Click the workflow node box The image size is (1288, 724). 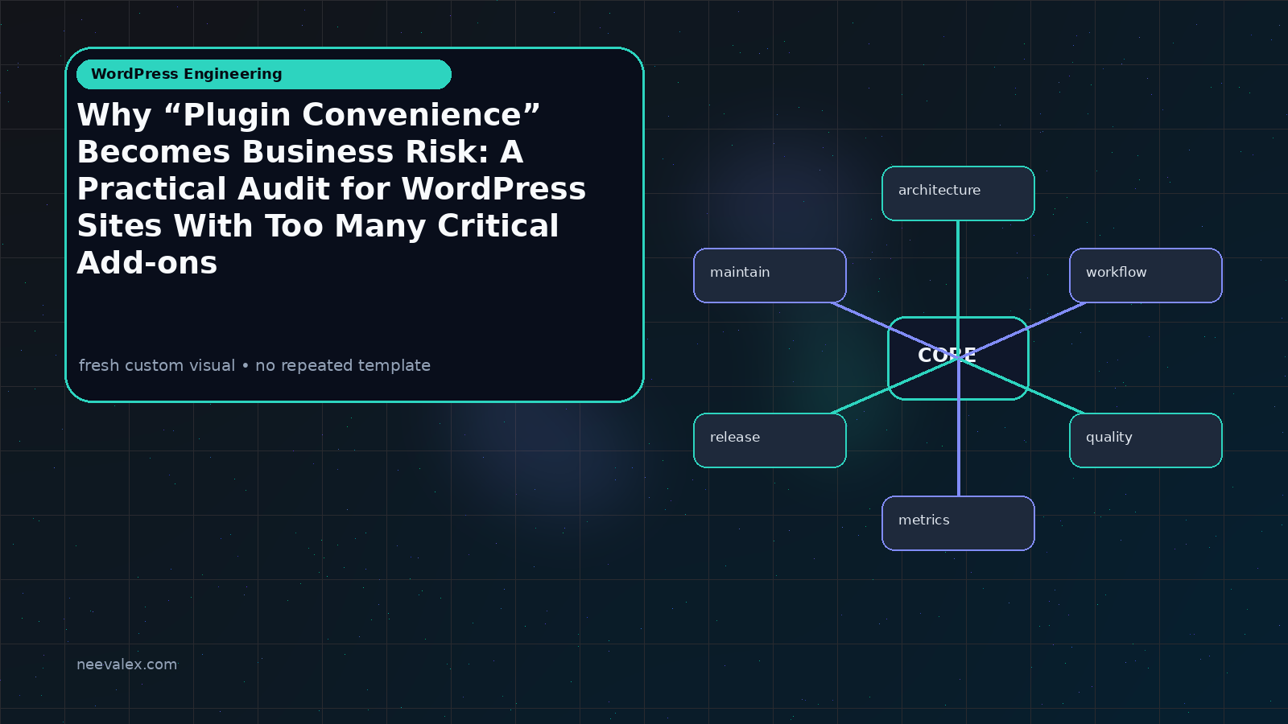coord(1146,275)
